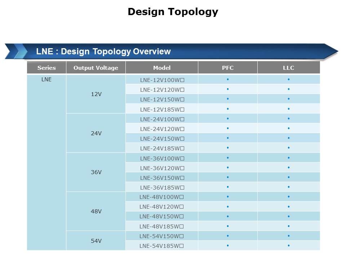Click the Design Topology slide title

(173, 12)
